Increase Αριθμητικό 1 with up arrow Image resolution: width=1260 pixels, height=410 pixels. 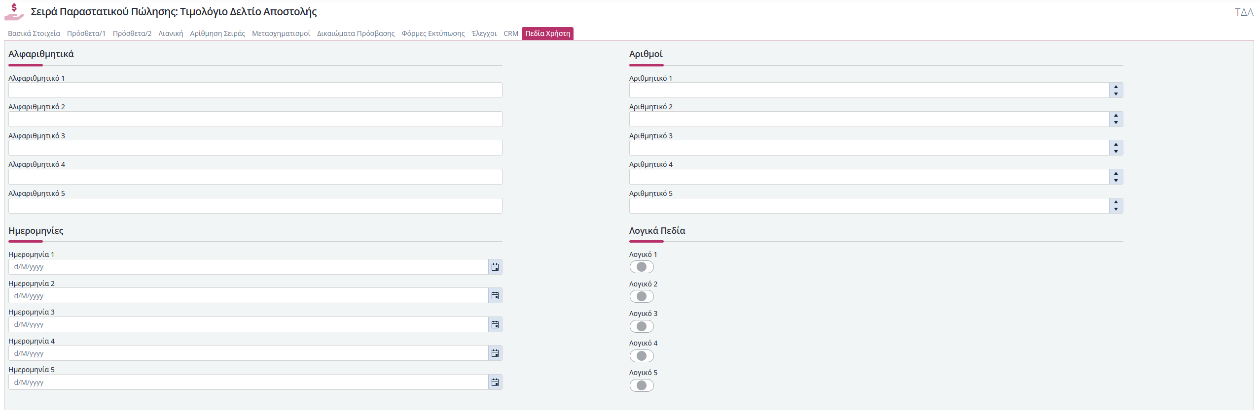1116,87
